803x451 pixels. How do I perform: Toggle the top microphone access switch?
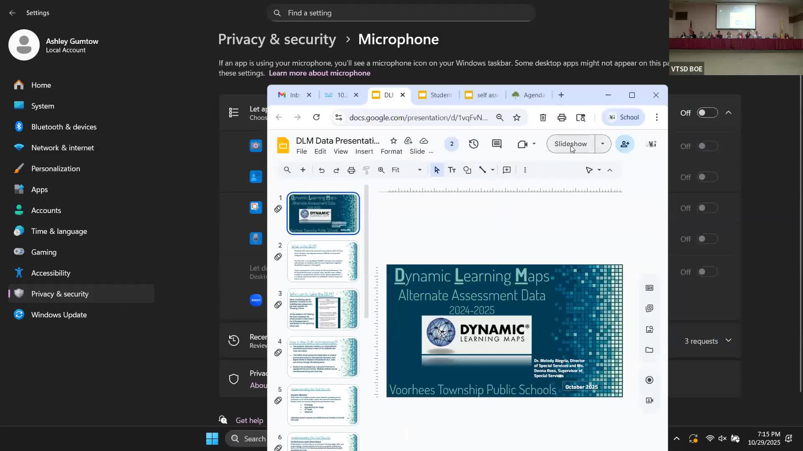click(707, 113)
